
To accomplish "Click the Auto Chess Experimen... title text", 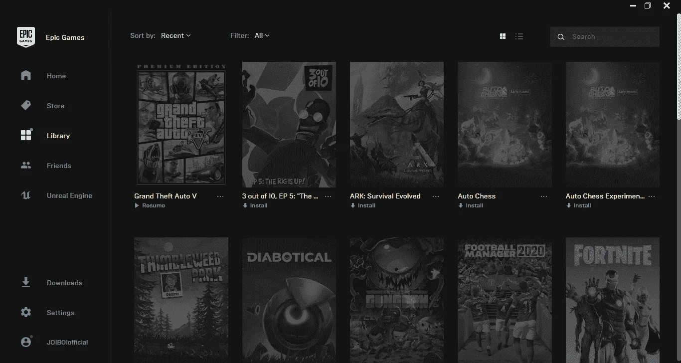I will tap(605, 196).
